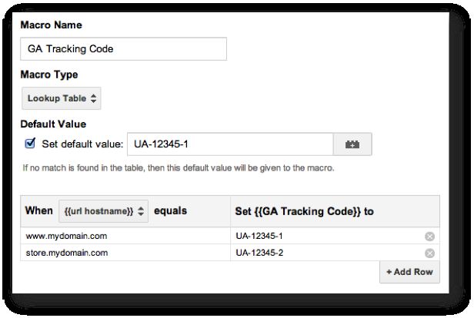Click the Macro Type heading label
The image size is (474, 318).
pyautogui.click(x=49, y=75)
